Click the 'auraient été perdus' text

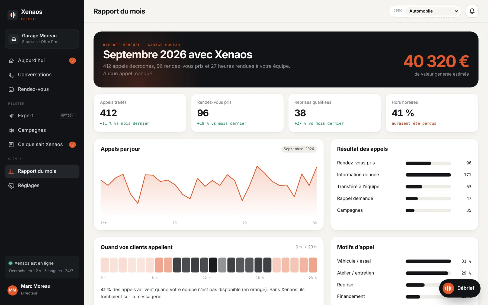click(414, 123)
